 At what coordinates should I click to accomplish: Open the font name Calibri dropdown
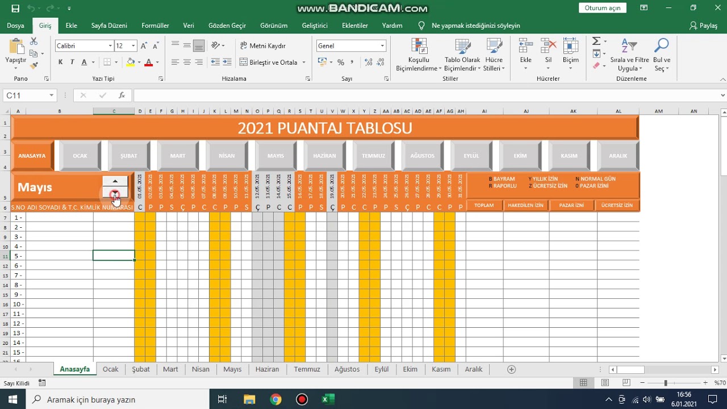110,45
